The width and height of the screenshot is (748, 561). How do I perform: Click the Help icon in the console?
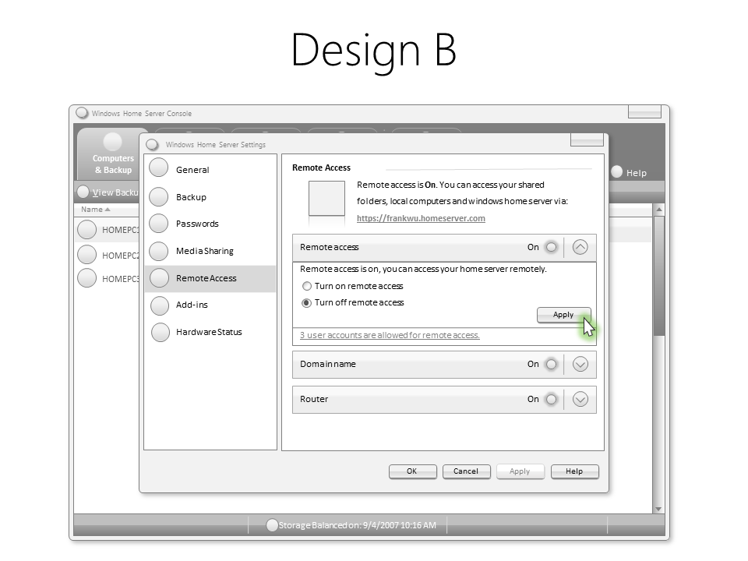617,171
